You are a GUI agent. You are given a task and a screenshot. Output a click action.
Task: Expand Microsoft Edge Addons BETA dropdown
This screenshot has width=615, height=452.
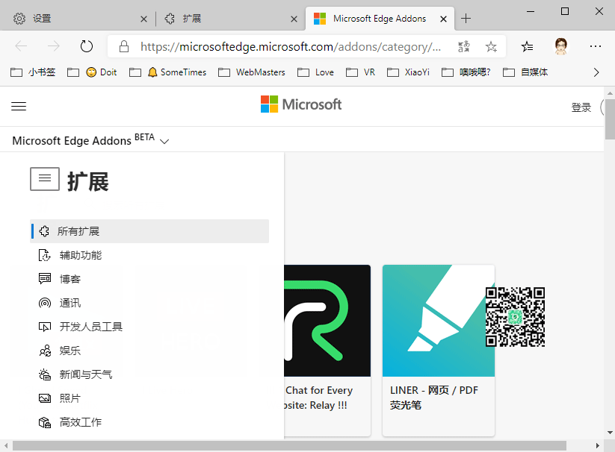[x=165, y=141]
